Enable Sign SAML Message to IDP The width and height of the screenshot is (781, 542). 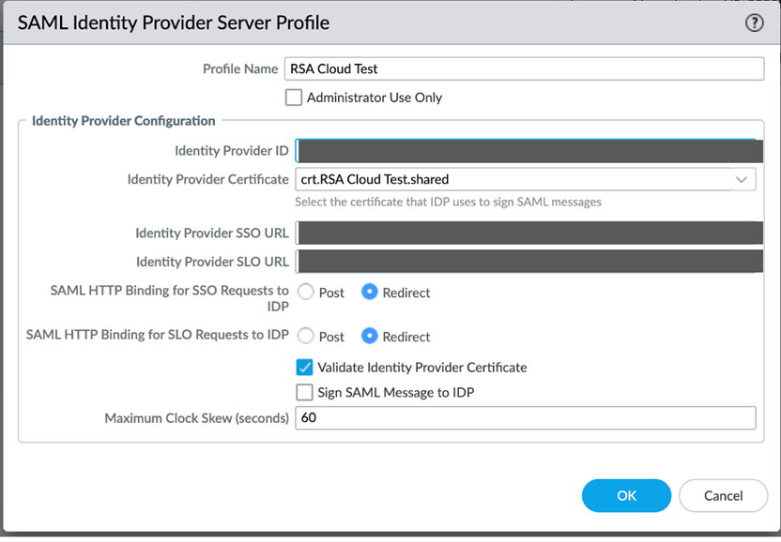(305, 393)
